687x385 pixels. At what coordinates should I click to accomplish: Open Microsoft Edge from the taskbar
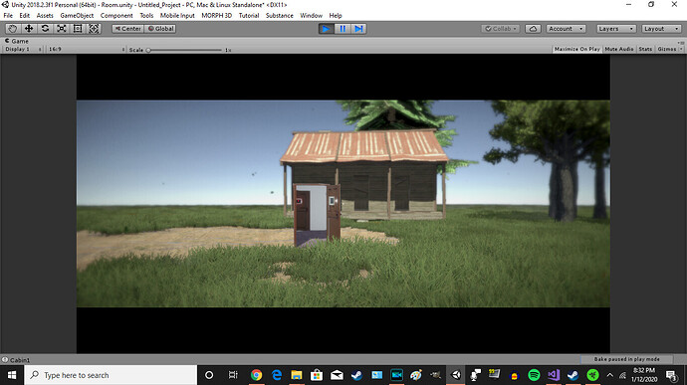pyautogui.click(x=277, y=375)
